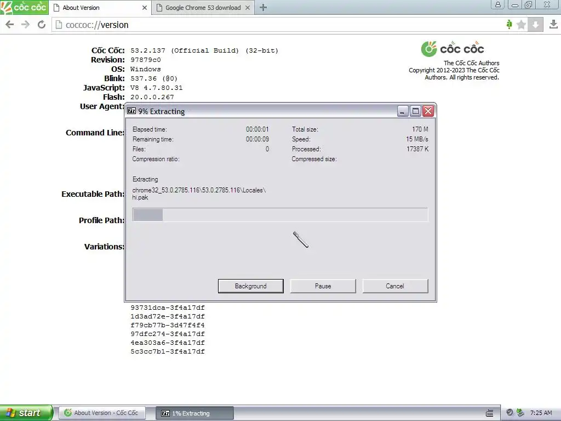Bookmark the page with the star icon

tap(522, 25)
